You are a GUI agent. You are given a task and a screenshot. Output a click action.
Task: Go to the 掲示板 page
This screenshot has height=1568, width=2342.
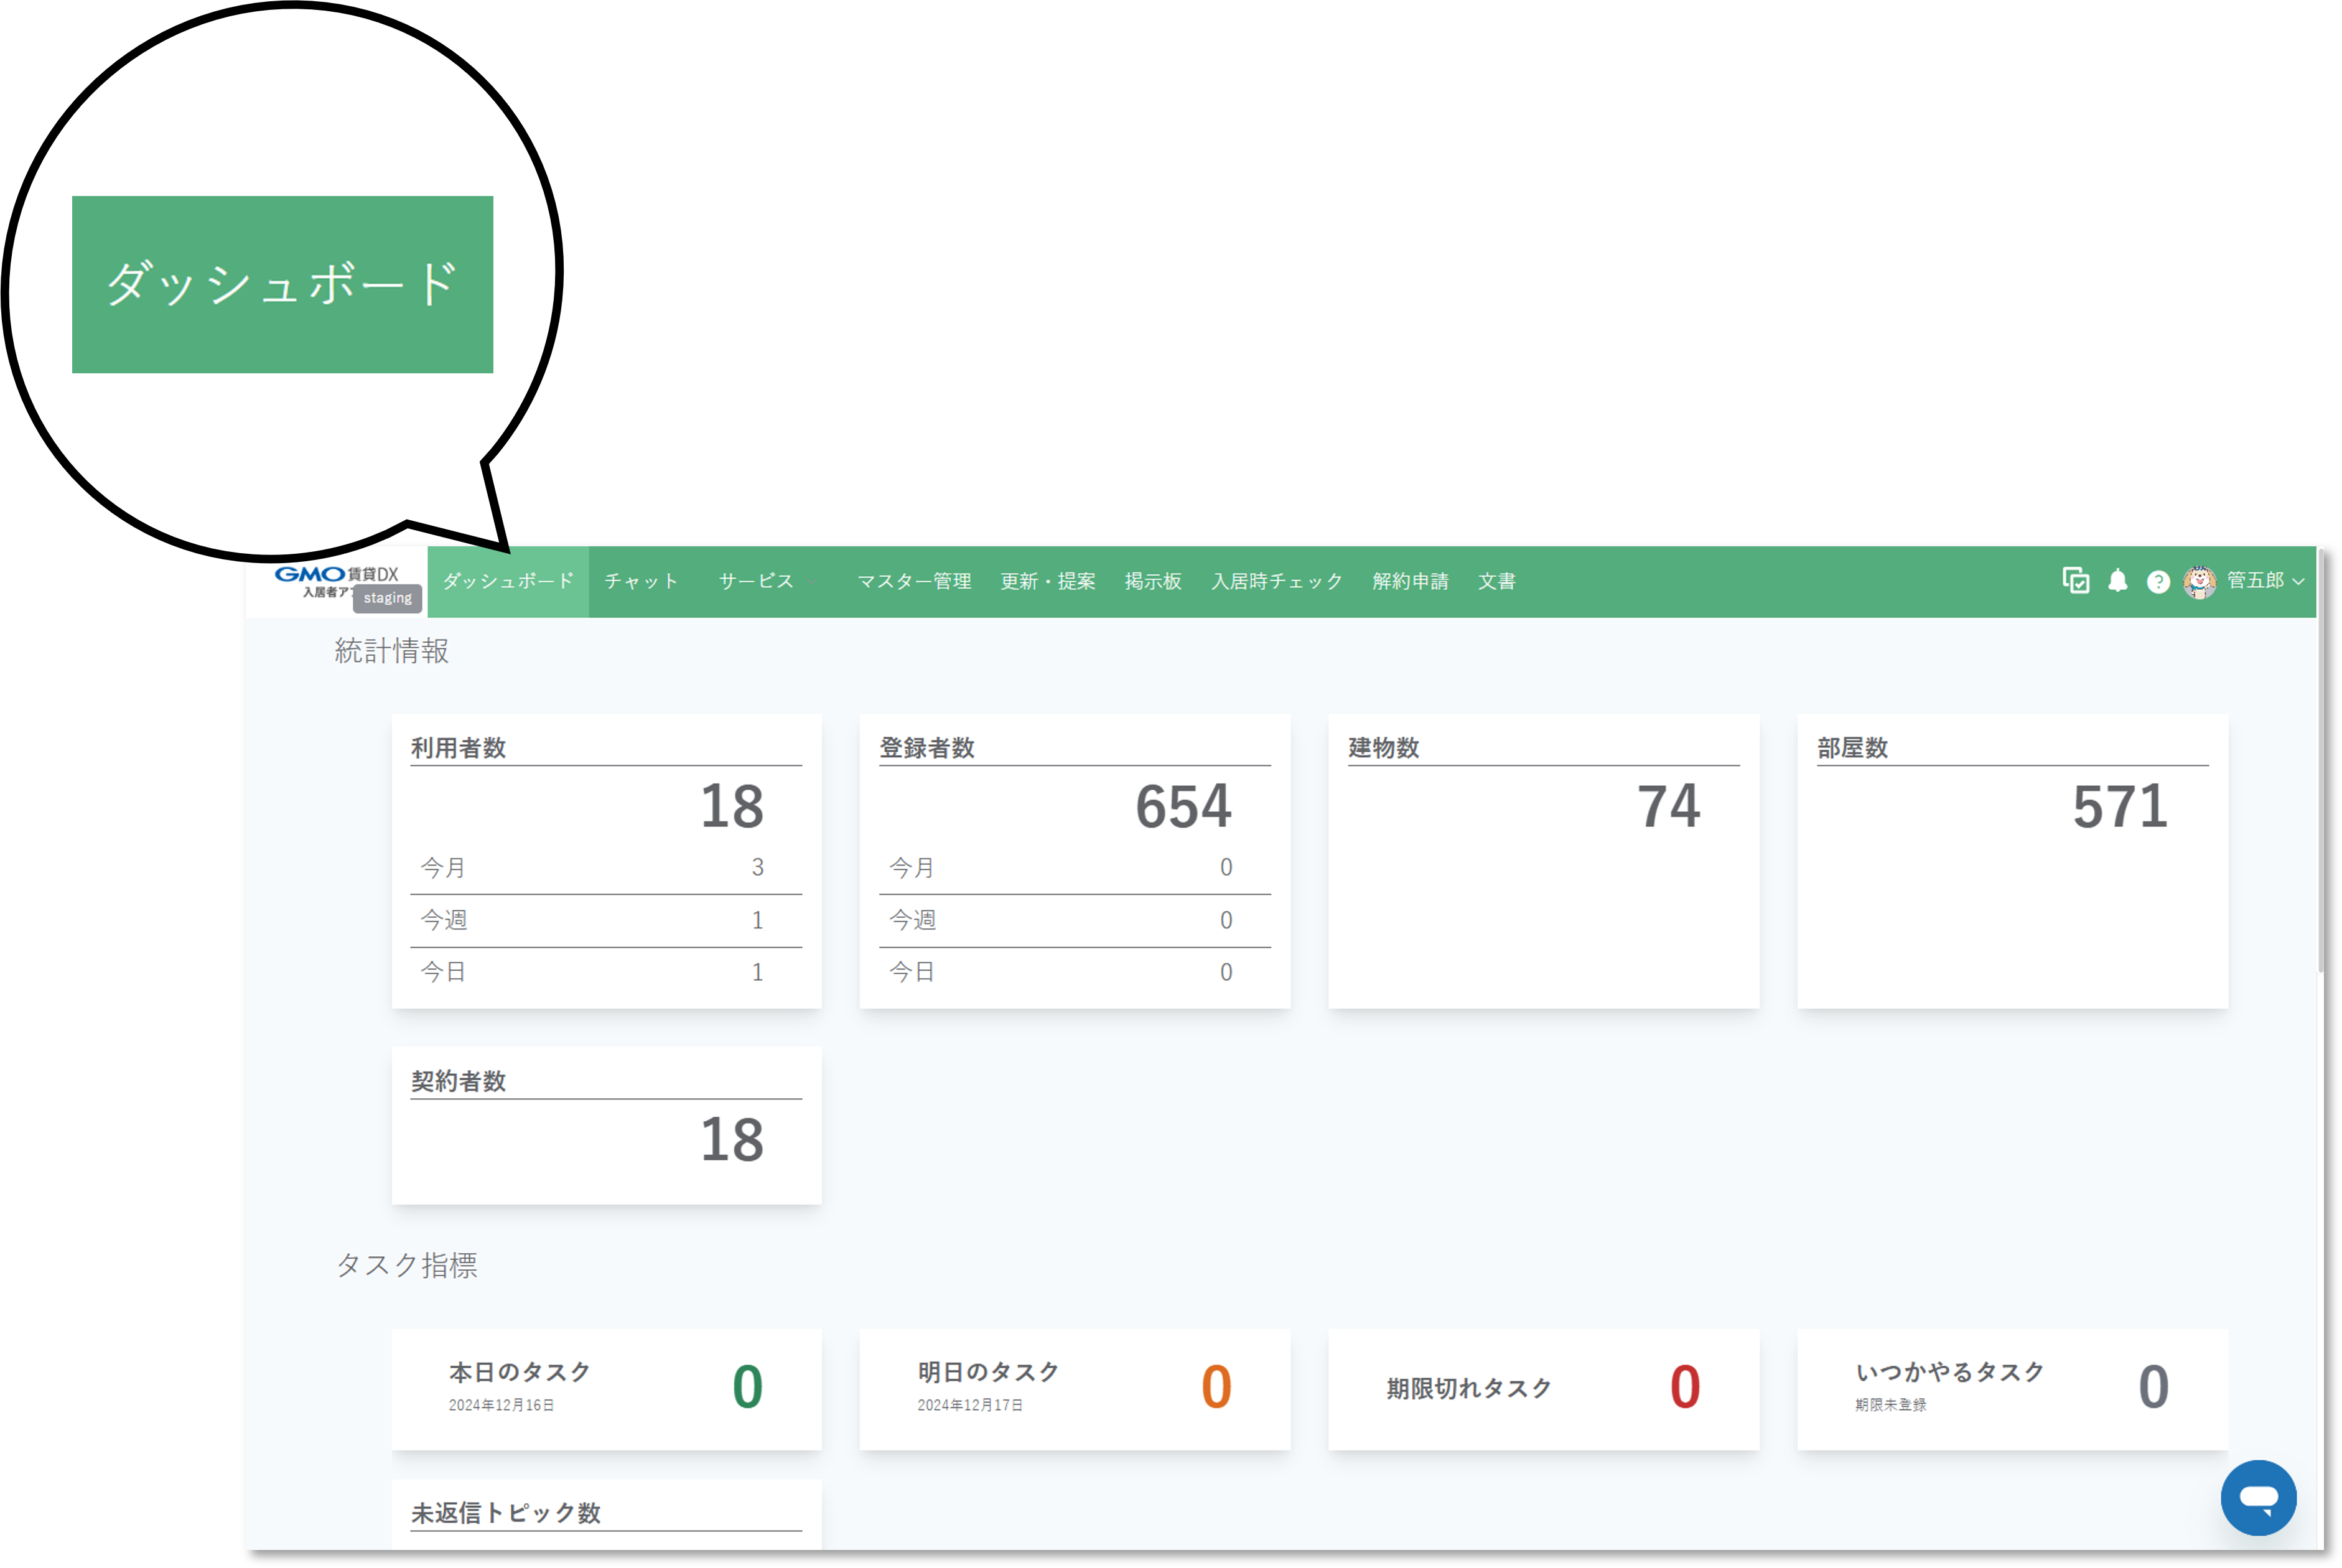pyautogui.click(x=1152, y=581)
